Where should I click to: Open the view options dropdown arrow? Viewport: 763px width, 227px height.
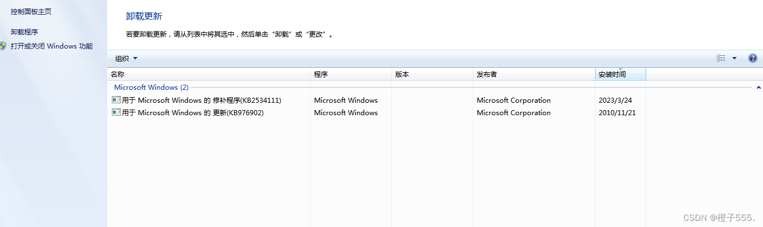734,58
